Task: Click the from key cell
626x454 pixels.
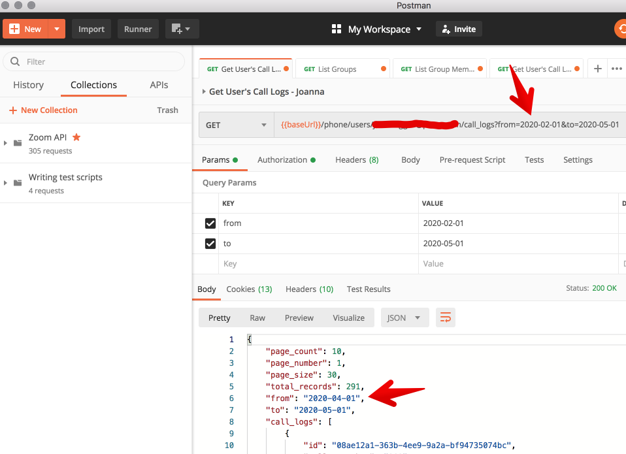Action: (x=318, y=223)
